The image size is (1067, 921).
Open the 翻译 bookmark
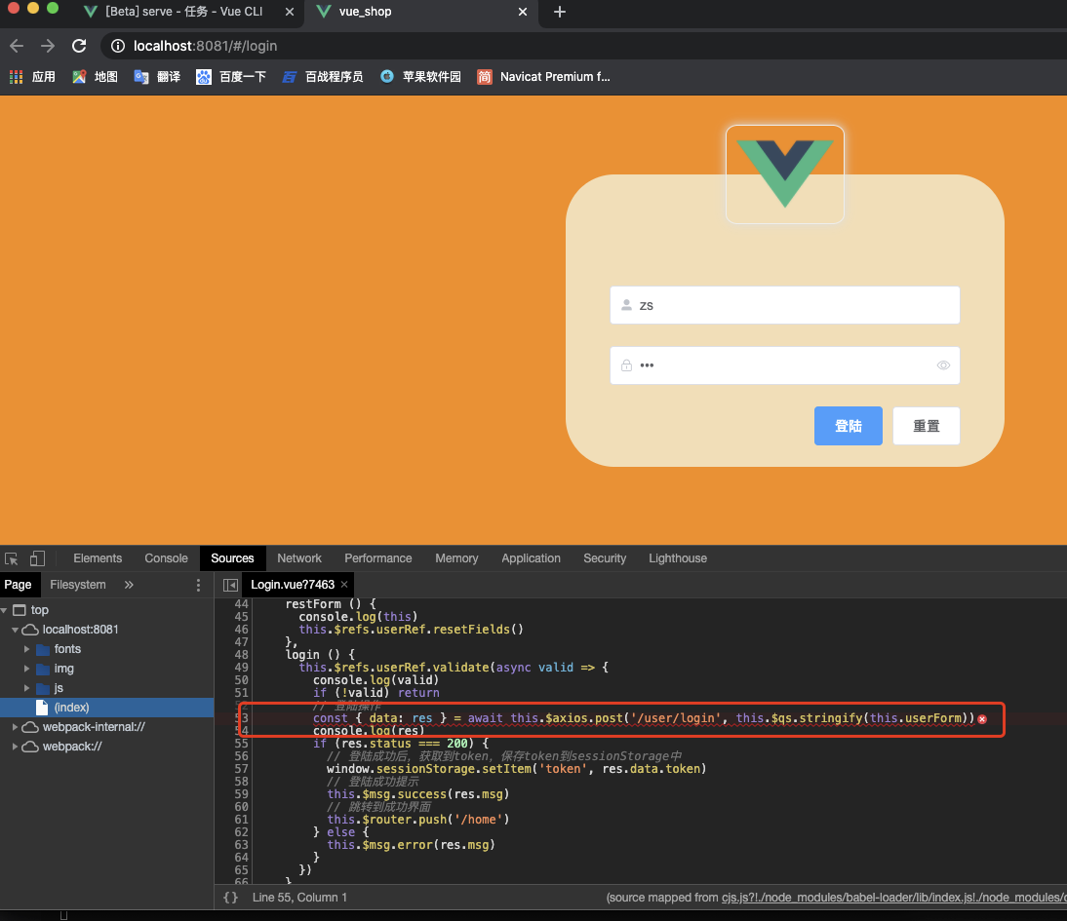[x=157, y=77]
